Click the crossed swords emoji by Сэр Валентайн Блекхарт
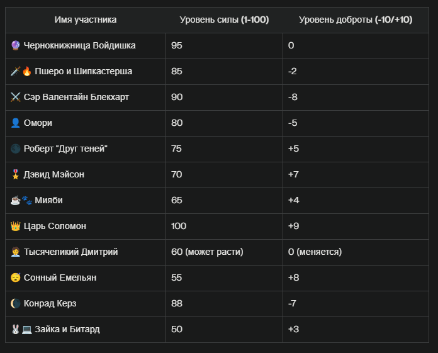The width and height of the screenshot is (438, 353). [x=15, y=97]
